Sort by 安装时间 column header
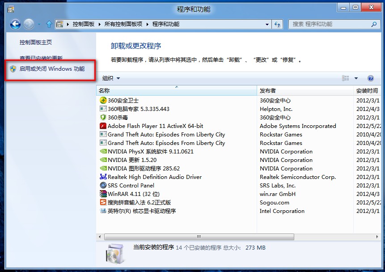The width and height of the screenshot is (385, 272). (x=367, y=91)
